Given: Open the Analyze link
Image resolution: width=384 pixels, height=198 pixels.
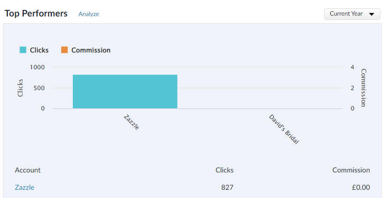Looking at the screenshot, I should (89, 14).
